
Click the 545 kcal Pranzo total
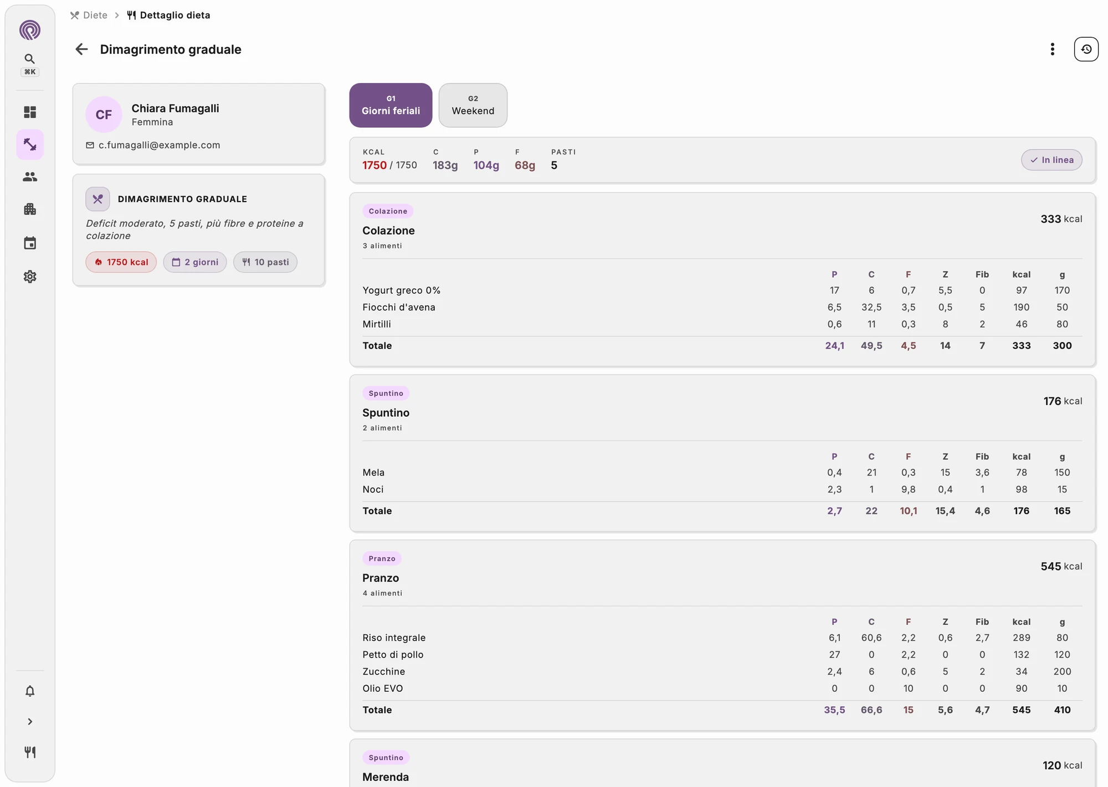(x=1061, y=566)
